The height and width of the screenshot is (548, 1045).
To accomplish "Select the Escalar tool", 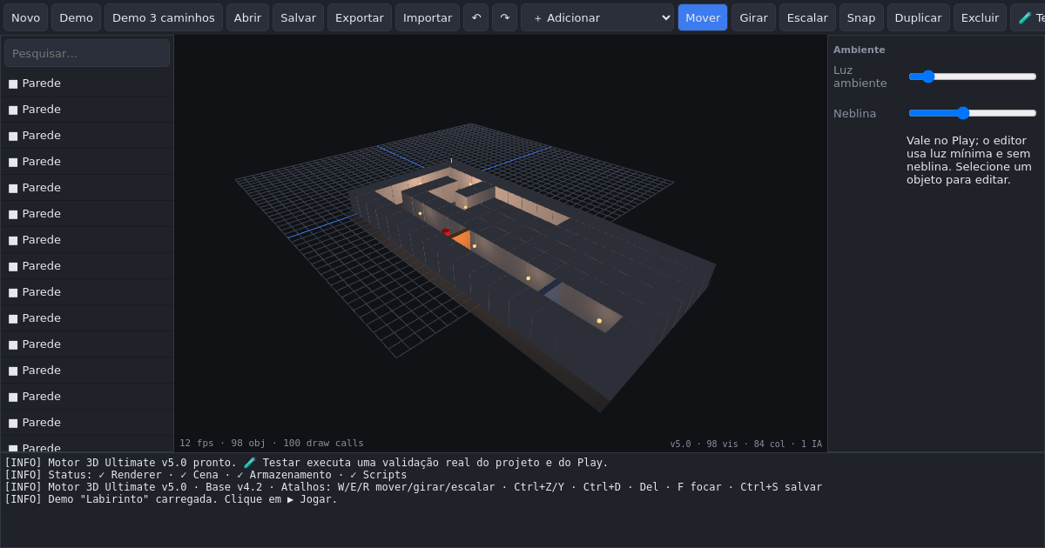I will 807,17.
